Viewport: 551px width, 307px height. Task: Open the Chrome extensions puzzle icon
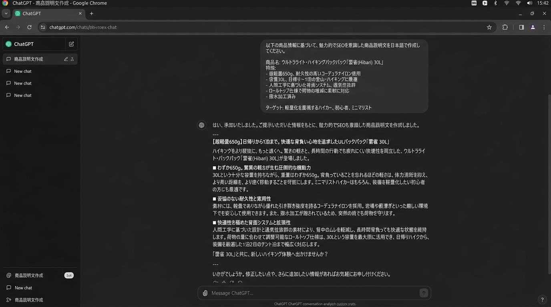(505, 27)
